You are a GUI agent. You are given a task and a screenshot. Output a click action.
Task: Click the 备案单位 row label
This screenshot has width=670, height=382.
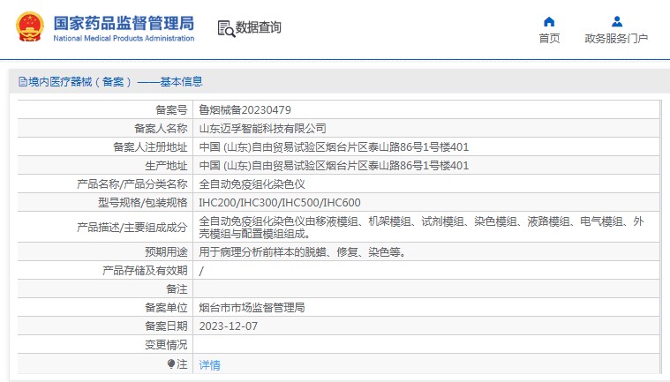tap(166, 308)
